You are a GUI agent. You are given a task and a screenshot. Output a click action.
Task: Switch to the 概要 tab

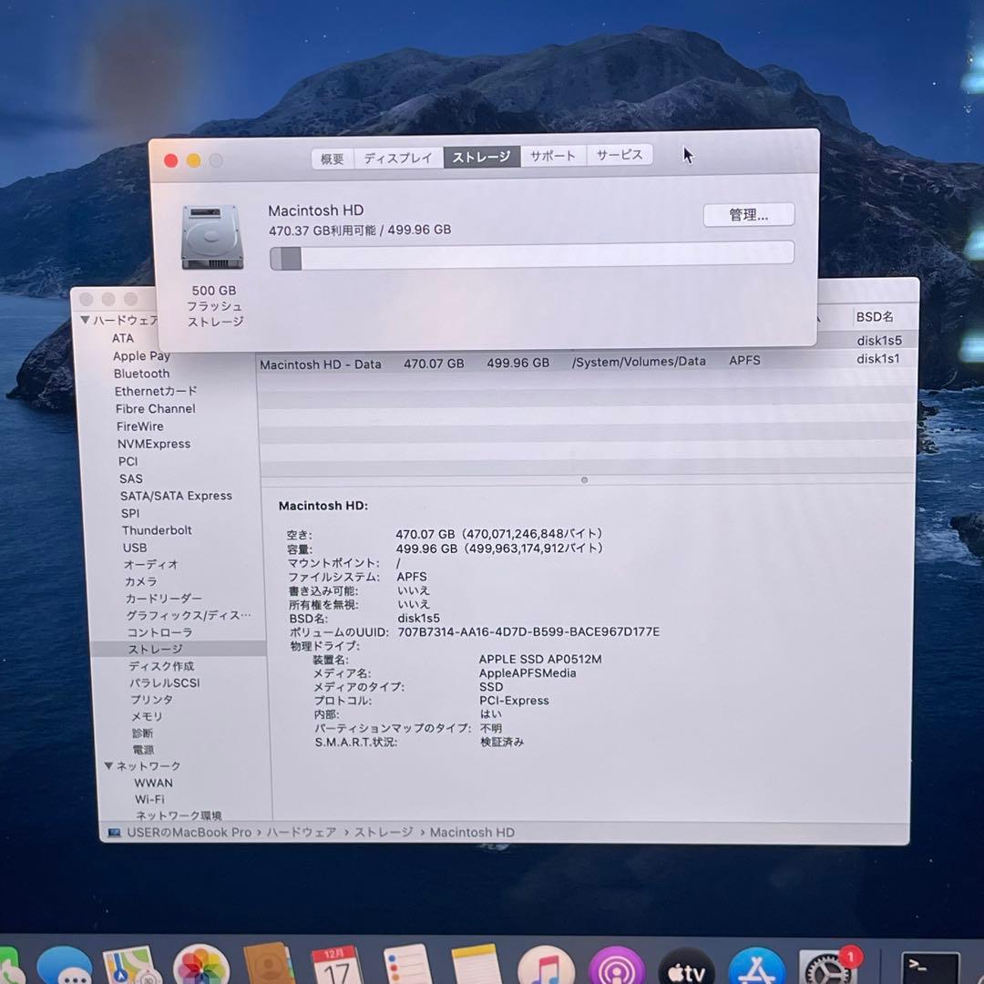point(332,157)
